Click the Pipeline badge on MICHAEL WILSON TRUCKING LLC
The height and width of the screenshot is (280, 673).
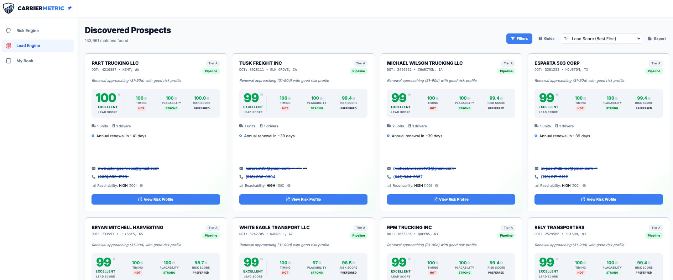506,71
